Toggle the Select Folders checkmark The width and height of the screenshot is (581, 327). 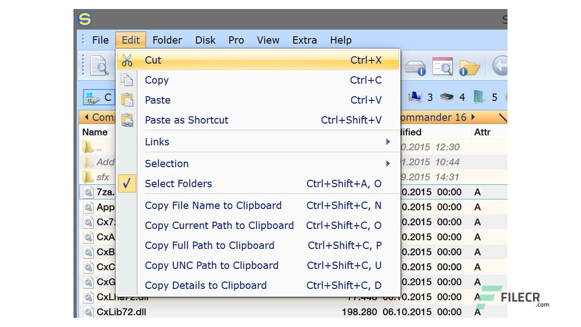(127, 183)
